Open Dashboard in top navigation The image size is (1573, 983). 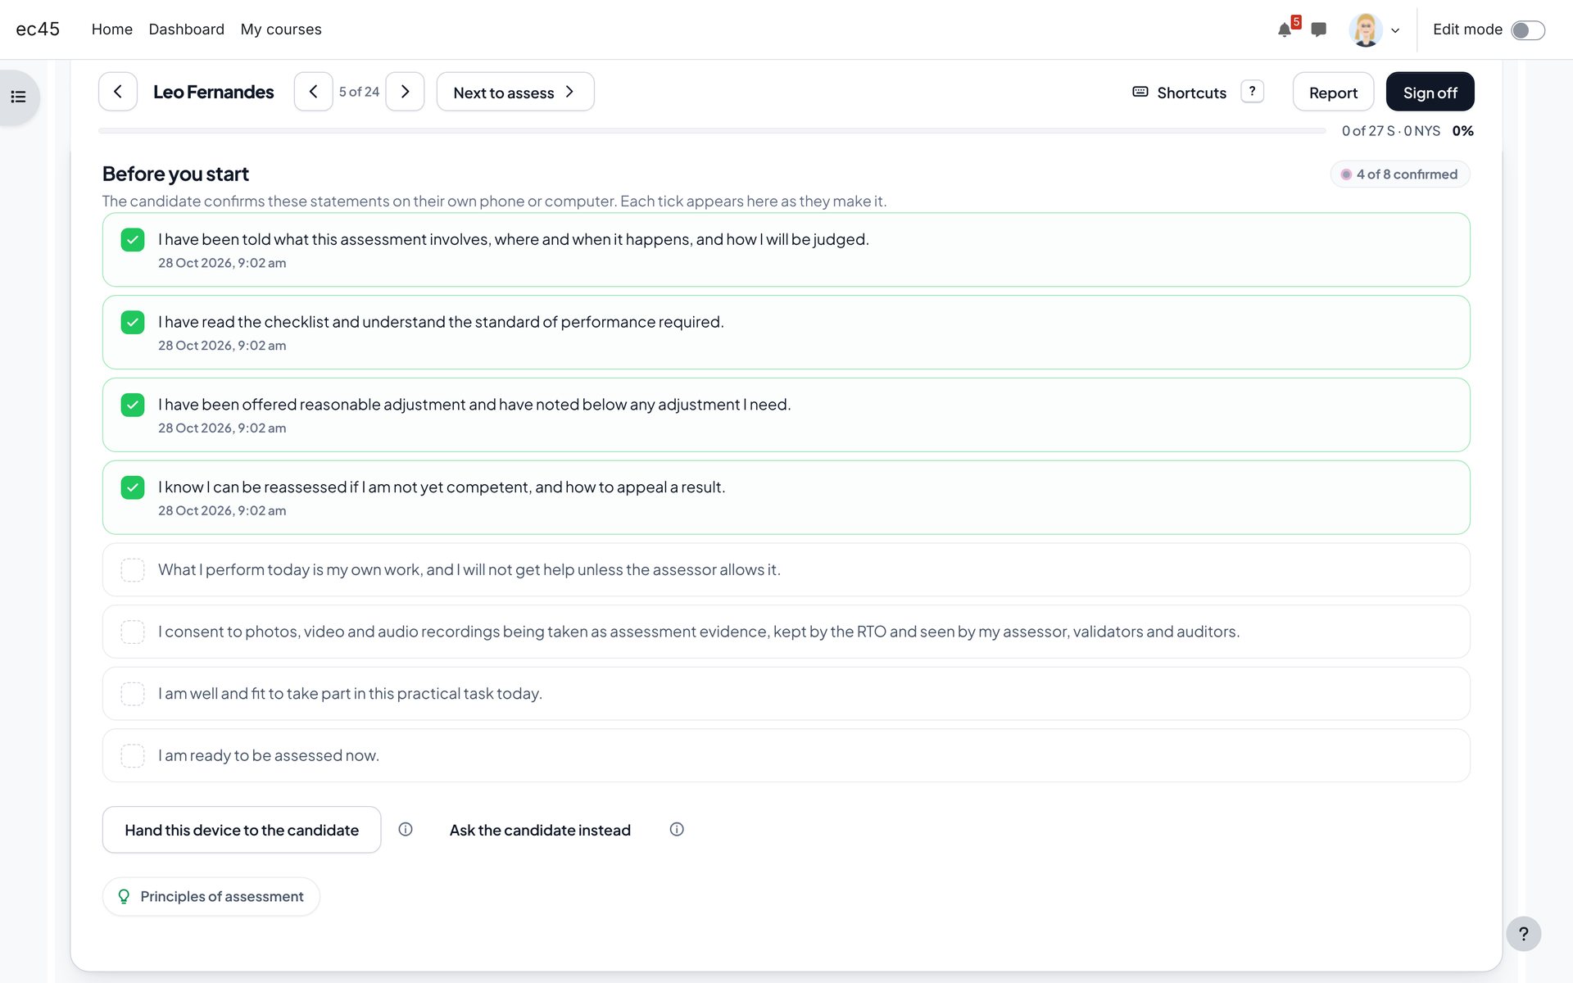coord(187,29)
